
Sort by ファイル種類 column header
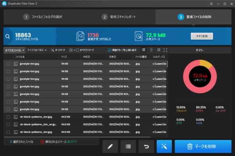(141, 57)
